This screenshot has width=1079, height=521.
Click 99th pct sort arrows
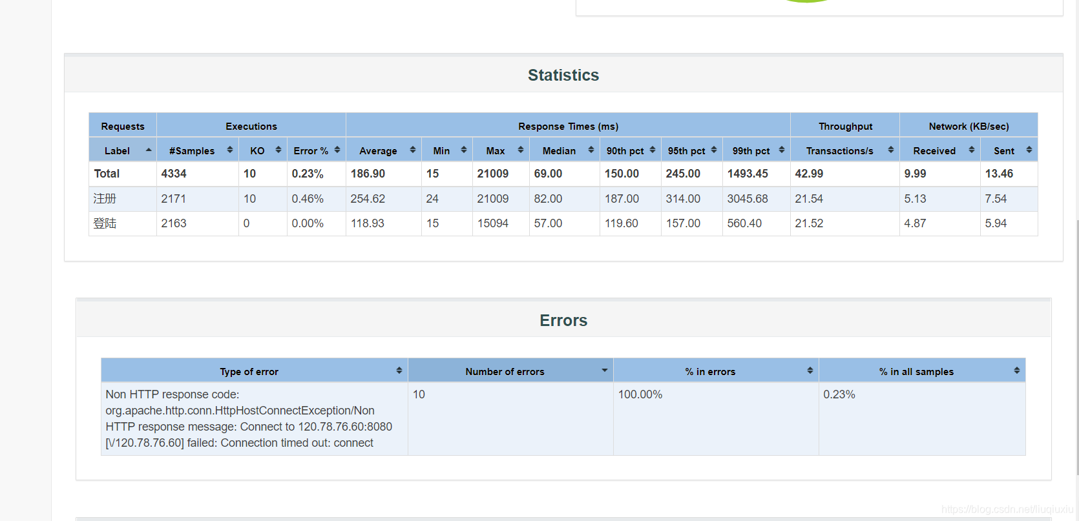[x=781, y=150]
